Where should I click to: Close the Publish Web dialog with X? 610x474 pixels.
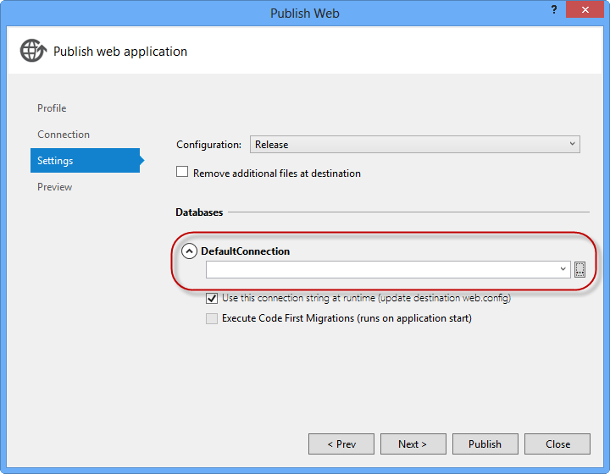pyautogui.click(x=585, y=12)
